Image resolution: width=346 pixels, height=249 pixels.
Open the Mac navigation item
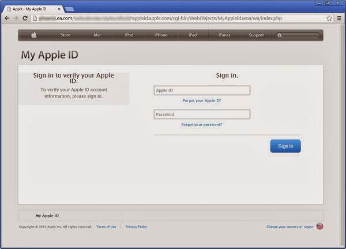[x=97, y=35]
